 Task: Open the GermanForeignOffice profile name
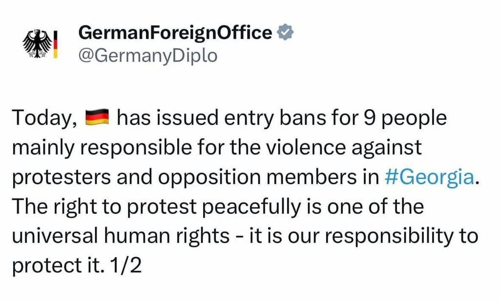(x=175, y=33)
